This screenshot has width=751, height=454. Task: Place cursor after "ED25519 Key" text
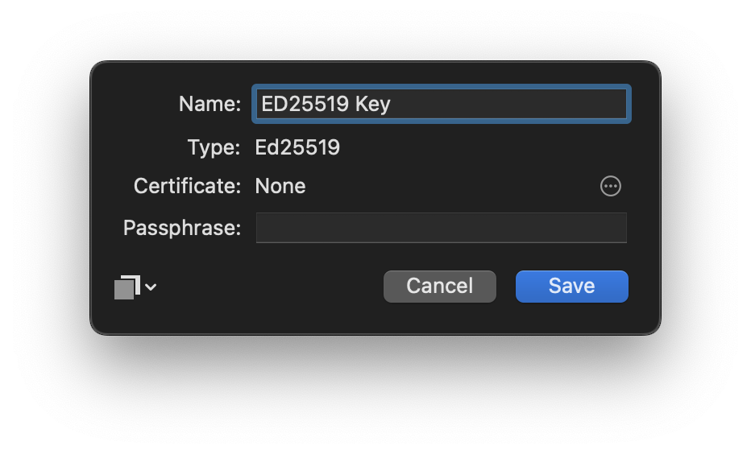(392, 104)
